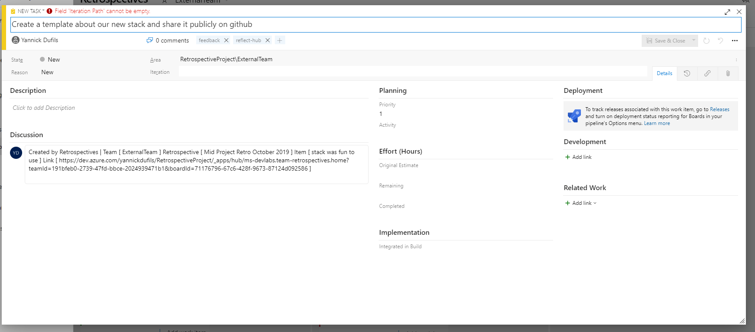Click the refresh work item icon
The height and width of the screenshot is (332, 755).
[706, 40]
